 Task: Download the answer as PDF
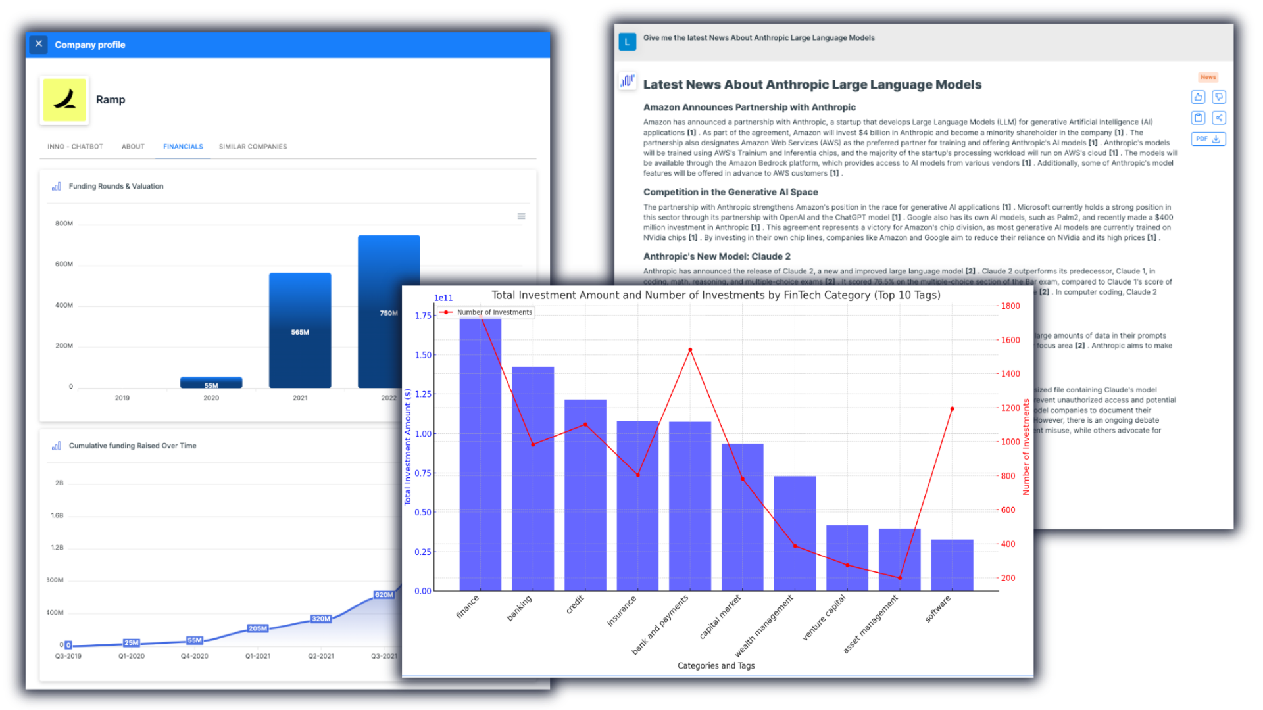pos(1208,139)
